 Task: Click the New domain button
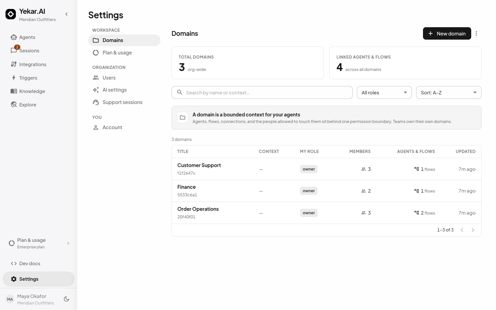coord(447,33)
